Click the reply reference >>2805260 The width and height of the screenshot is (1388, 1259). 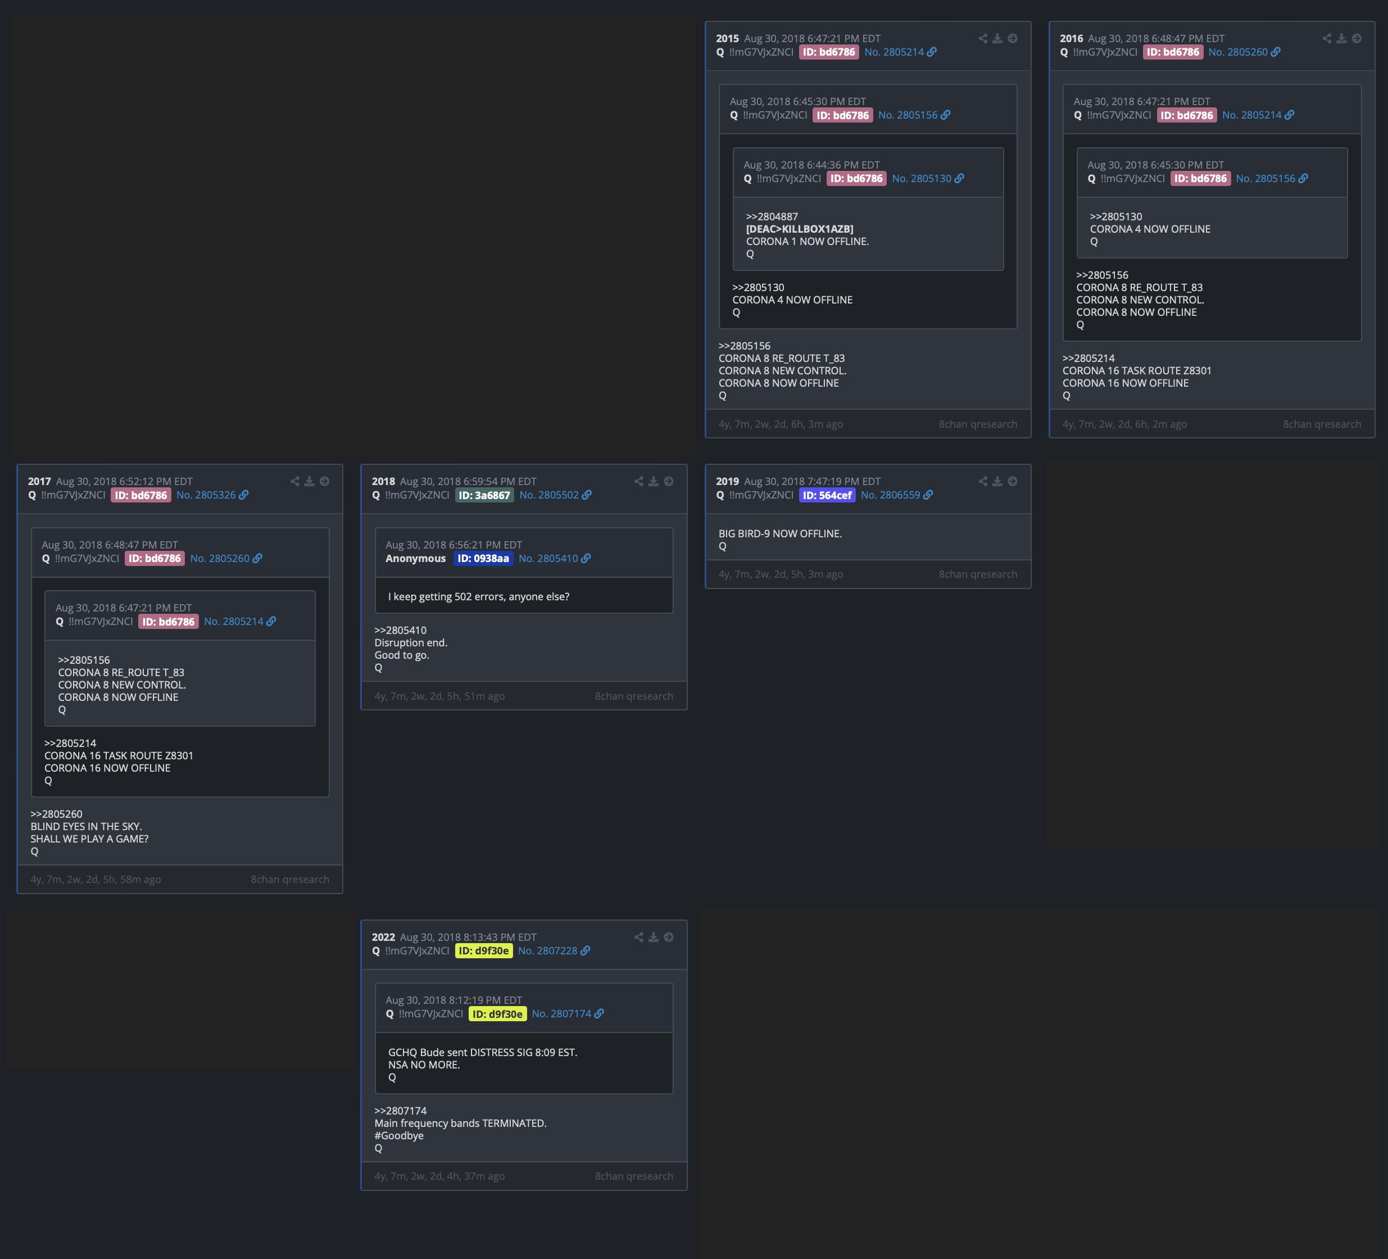[x=56, y=815]
